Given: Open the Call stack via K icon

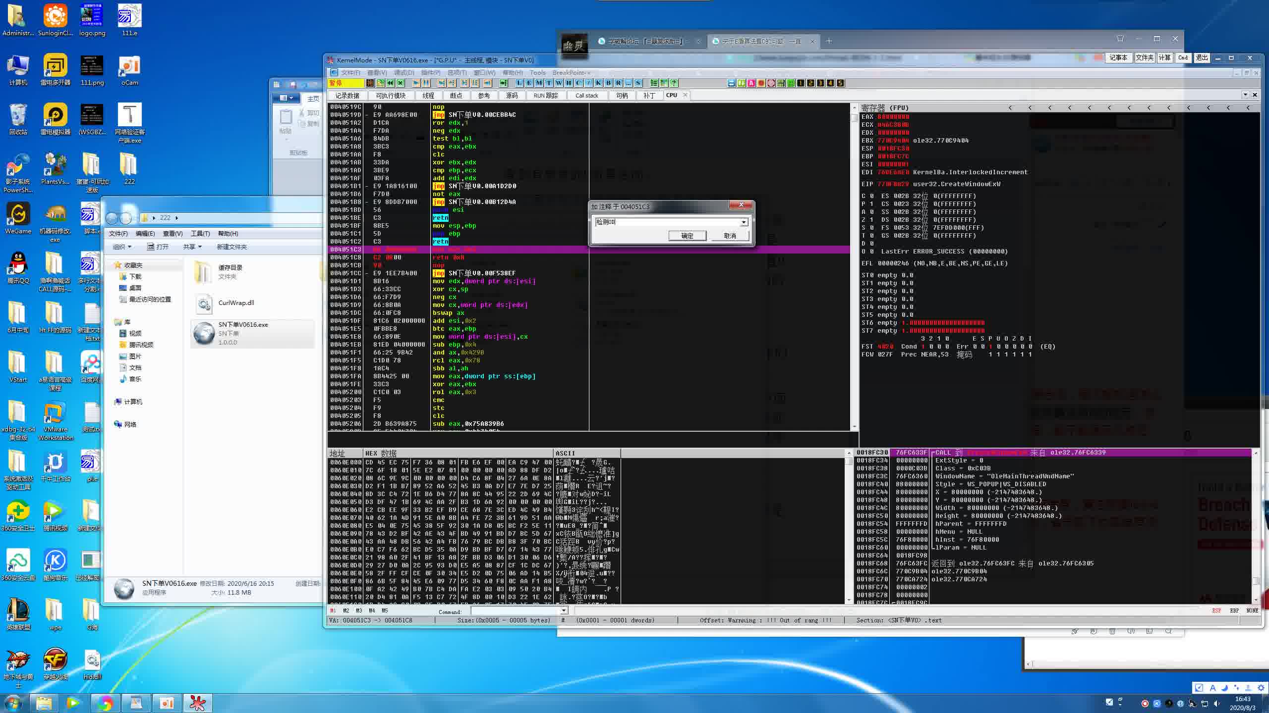Looking at the screenshot, I should (x=598, y=83).
